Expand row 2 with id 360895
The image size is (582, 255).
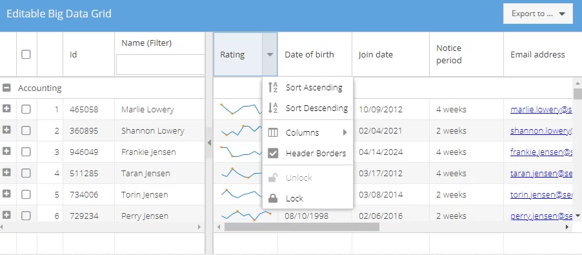pyautogui.click(x=6, y=130)
